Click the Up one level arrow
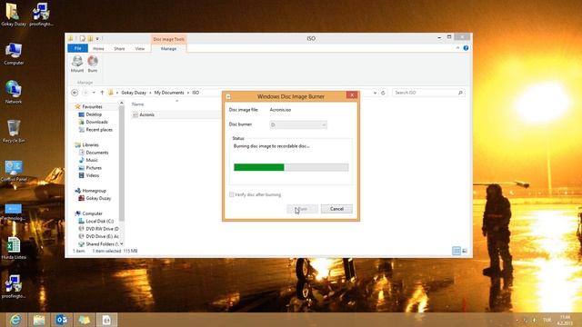Screen dimensions: 582x327 coord(102,93)
